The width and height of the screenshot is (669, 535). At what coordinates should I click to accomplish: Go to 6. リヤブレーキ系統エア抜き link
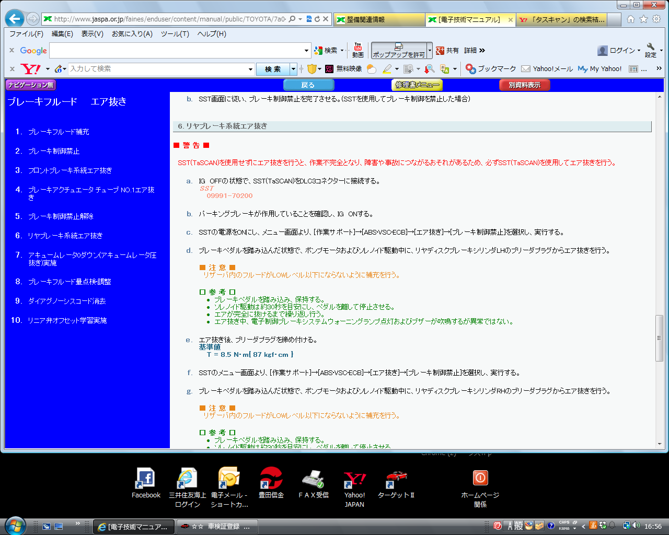pos(65,236)
